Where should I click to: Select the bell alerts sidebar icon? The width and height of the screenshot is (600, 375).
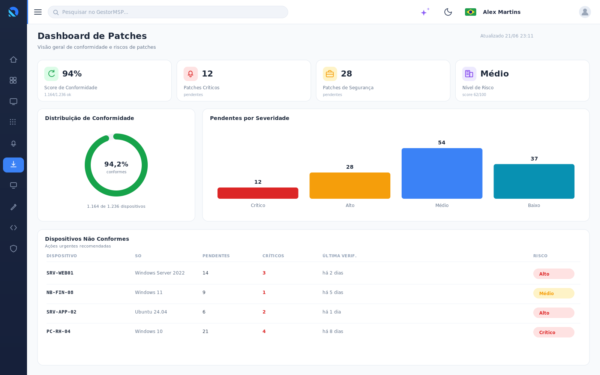tap(13, 144)
